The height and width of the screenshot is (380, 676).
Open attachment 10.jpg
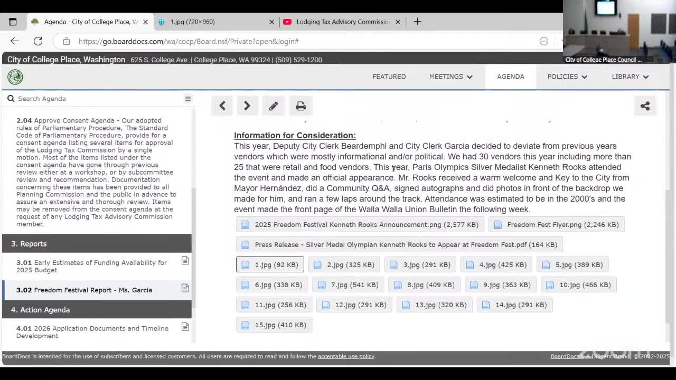[x=578, y=285]
